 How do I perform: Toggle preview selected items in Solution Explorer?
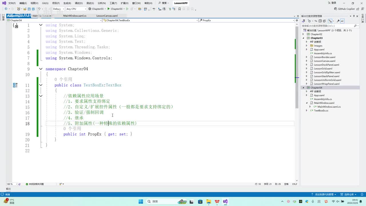click(342, 21)
